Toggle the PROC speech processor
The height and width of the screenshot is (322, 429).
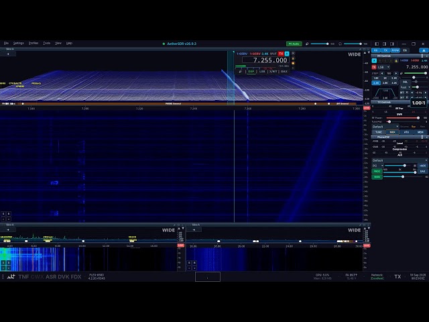coord(377,172)
